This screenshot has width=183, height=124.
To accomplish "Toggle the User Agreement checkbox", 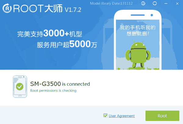I will [x=106, y=115].
